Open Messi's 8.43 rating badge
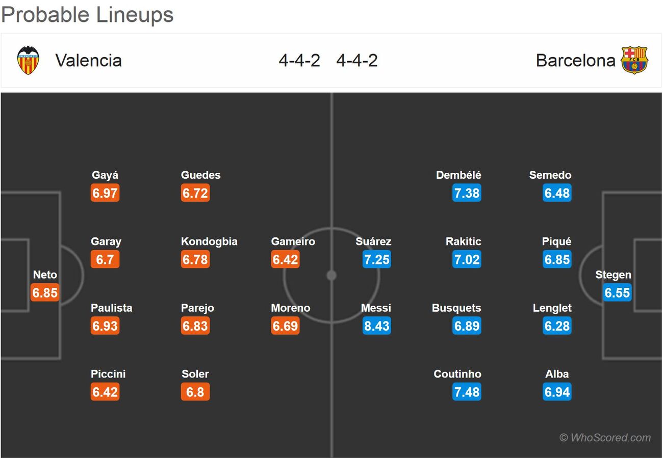 click(376, 326)
